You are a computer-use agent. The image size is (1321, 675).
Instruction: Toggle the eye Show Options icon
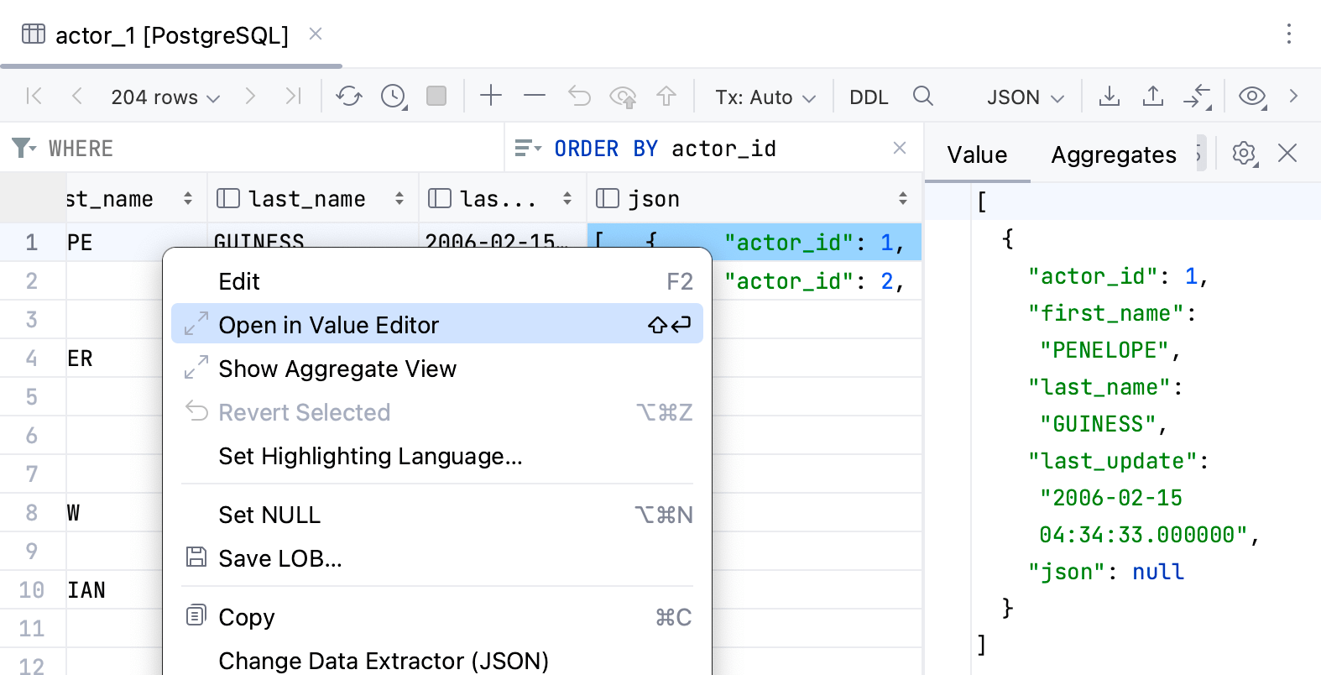point(1252,97)
